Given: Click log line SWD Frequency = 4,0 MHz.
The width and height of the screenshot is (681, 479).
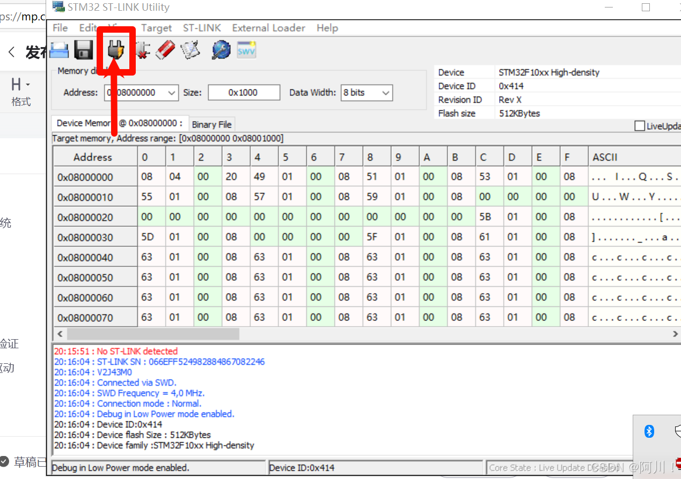Looking at the screenshot, I should coord(129,393).
